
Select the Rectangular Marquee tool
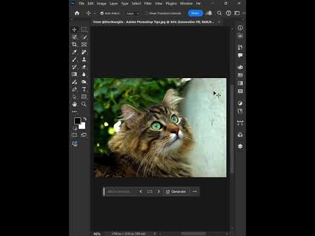[84, 29]
